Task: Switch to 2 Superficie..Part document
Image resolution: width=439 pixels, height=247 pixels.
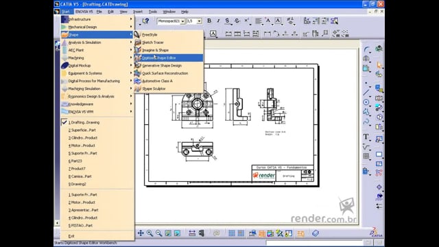Action: (x=97, y=130)
